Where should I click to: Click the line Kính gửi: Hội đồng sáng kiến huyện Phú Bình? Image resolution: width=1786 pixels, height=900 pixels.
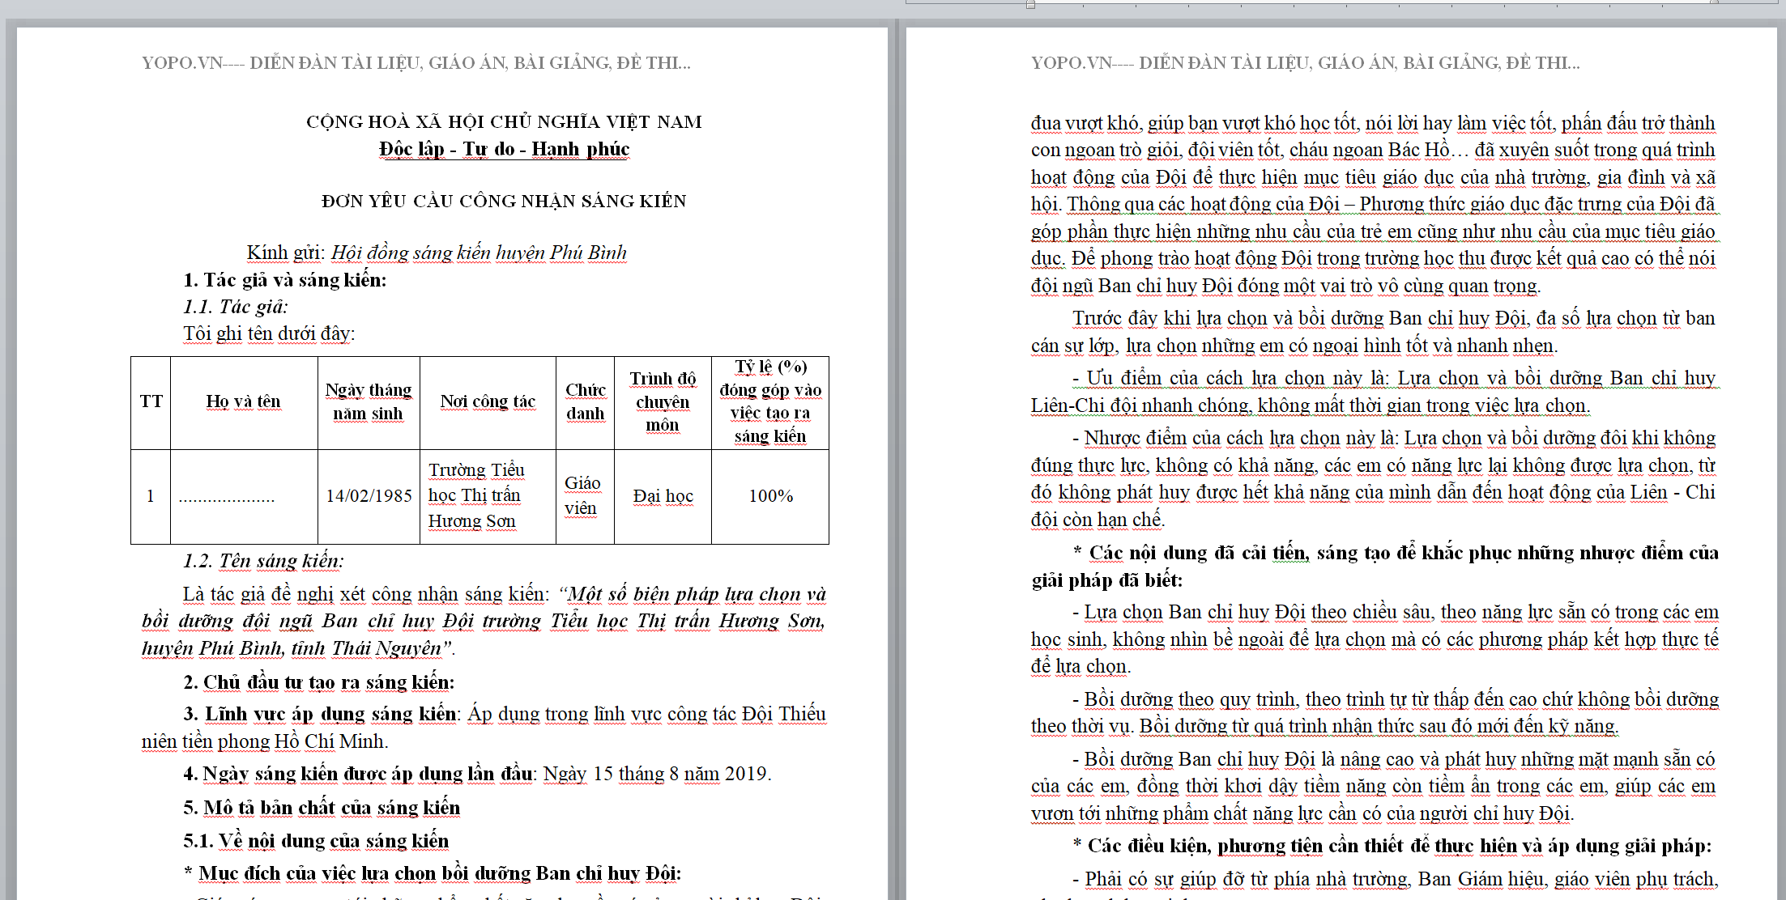(437, 253)
